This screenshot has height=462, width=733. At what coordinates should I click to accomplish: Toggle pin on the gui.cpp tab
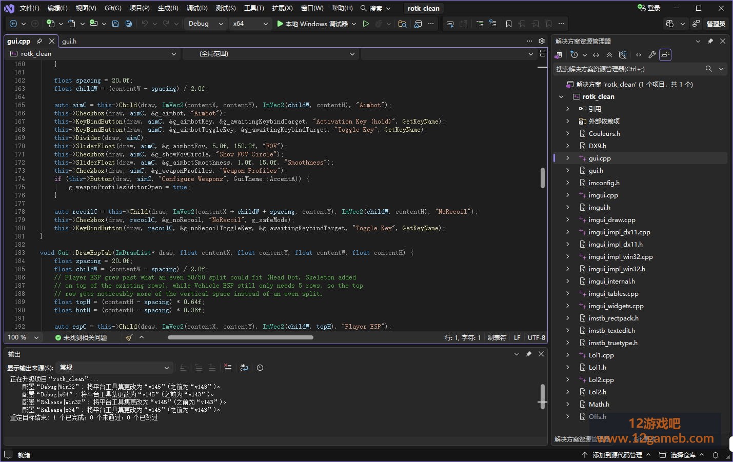click(x=39, y=41)
